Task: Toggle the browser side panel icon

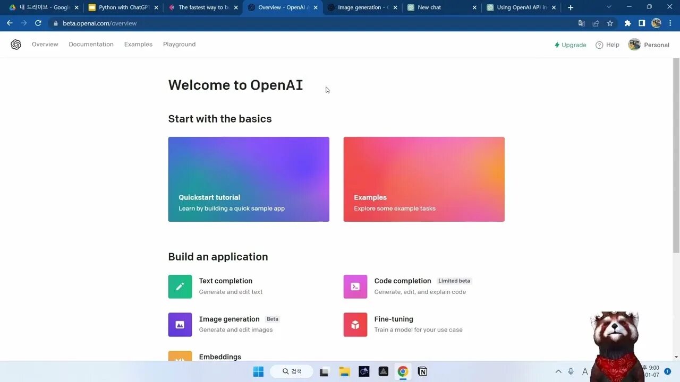Action: [x=642, y=23]
